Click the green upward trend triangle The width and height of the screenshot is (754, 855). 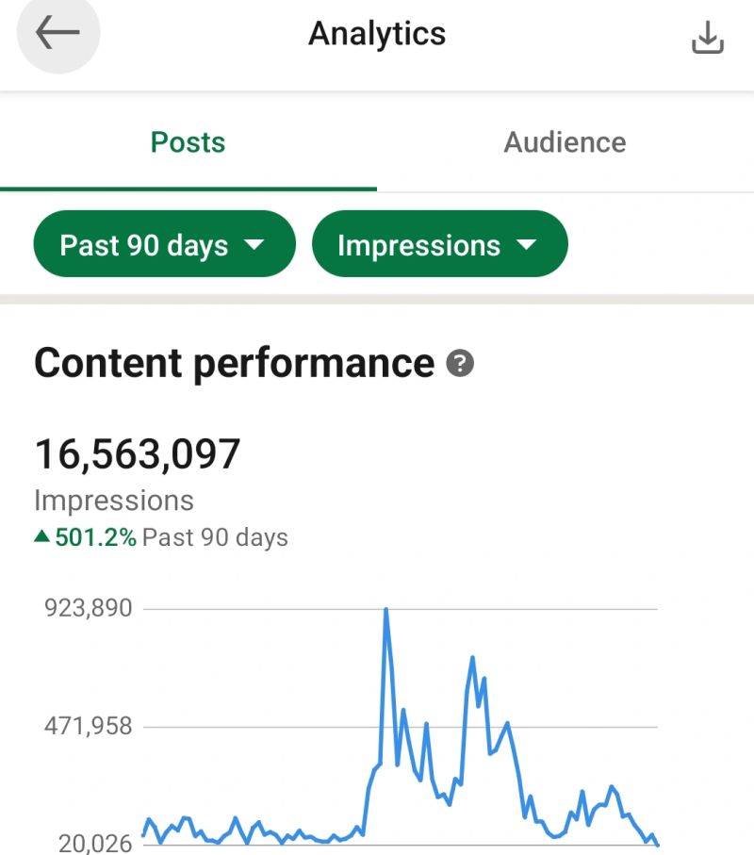point(41,537)
